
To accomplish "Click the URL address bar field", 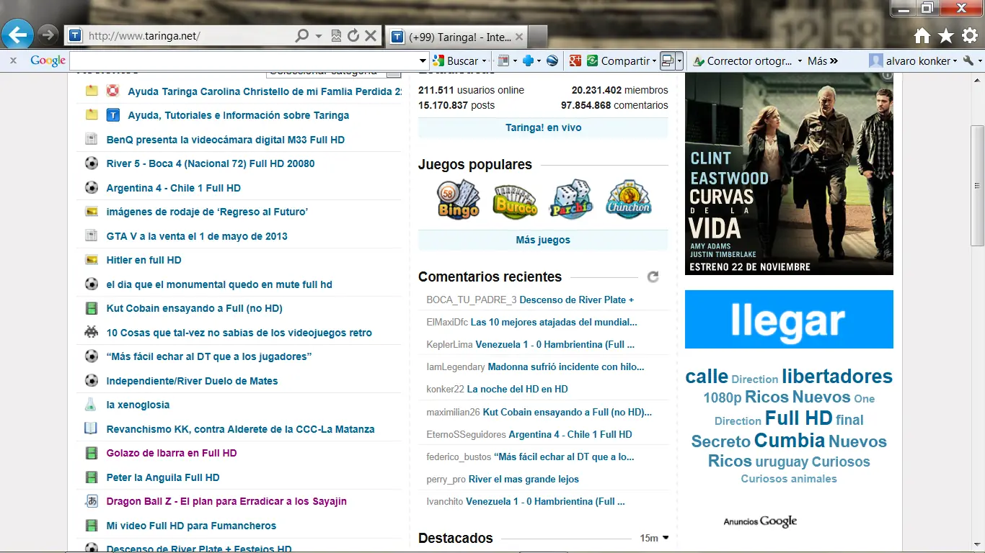I will 189,35.
